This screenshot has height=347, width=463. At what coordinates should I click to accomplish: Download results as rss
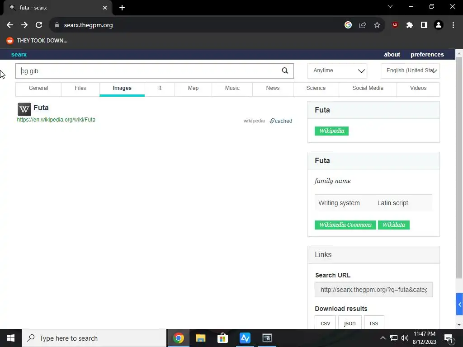point(374,323)
